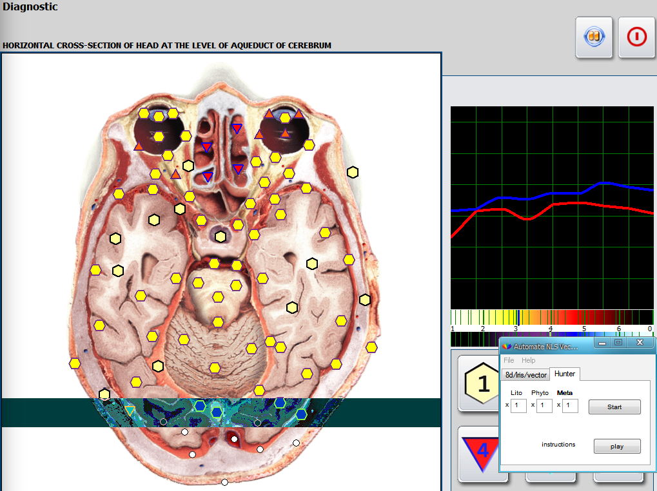Click the Meta multiplier input field

point(570,405)
